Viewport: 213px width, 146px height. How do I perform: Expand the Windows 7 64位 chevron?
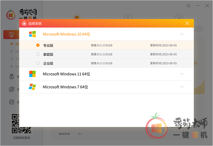(x=182, y=87)
